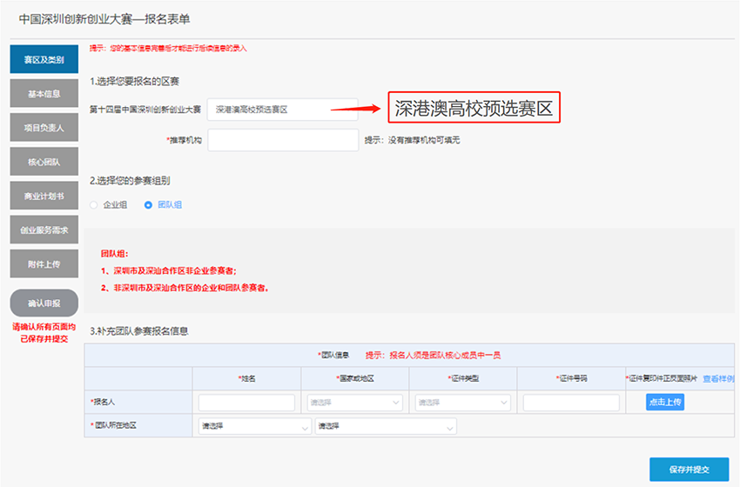Select the 企业组 radio option
740x487 pixels.
[95, 205]
